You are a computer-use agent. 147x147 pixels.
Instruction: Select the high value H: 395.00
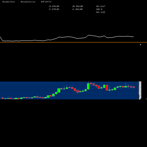(78, 6)
